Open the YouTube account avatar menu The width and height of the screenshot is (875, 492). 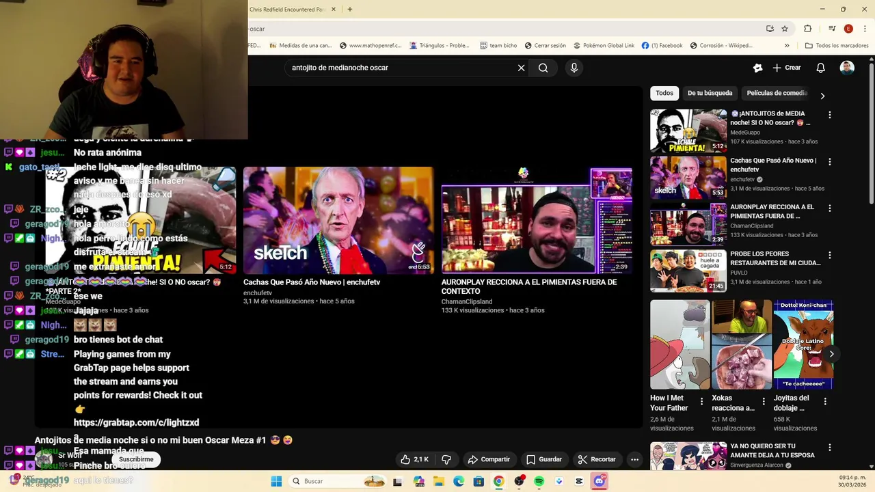(x=847, y=68)
